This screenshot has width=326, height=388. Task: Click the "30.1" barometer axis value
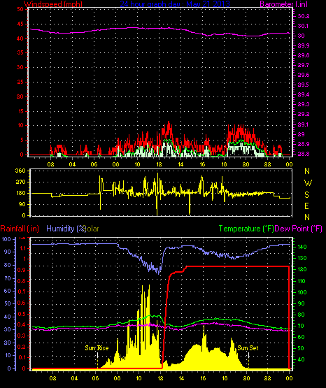(x=303, y=26)
